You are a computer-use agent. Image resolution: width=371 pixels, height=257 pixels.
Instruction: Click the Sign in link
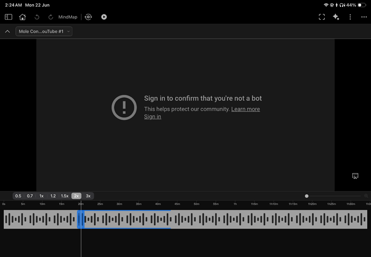pos(153,116)
